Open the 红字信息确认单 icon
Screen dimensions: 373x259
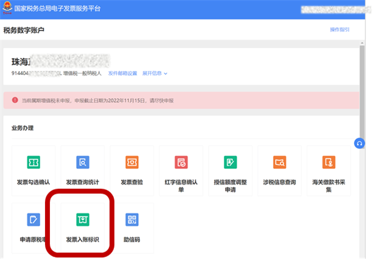[x=181, y=162]
